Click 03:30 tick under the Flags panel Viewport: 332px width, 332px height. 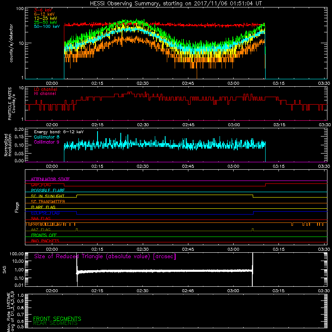point(324,249)
